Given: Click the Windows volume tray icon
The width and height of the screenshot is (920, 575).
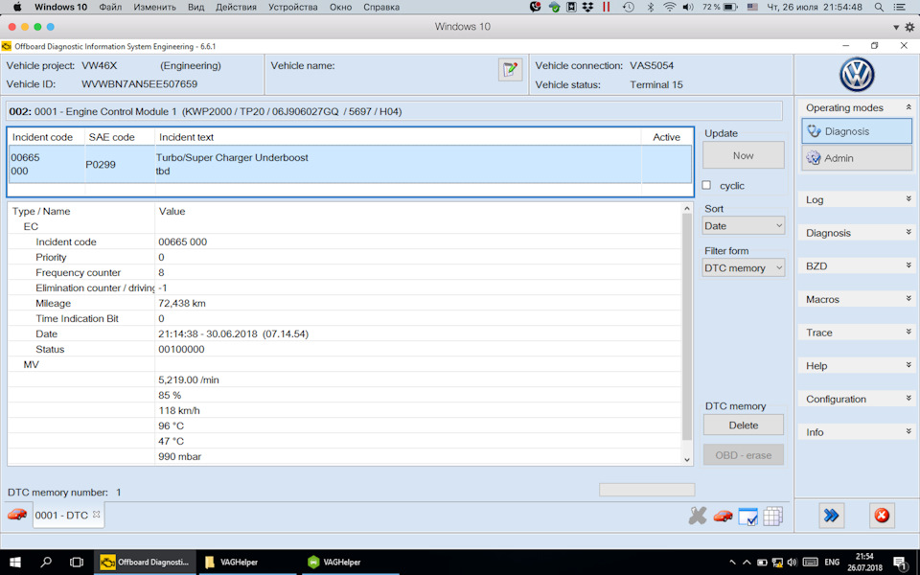Looking at the screenshot, I should pos(793,563).
